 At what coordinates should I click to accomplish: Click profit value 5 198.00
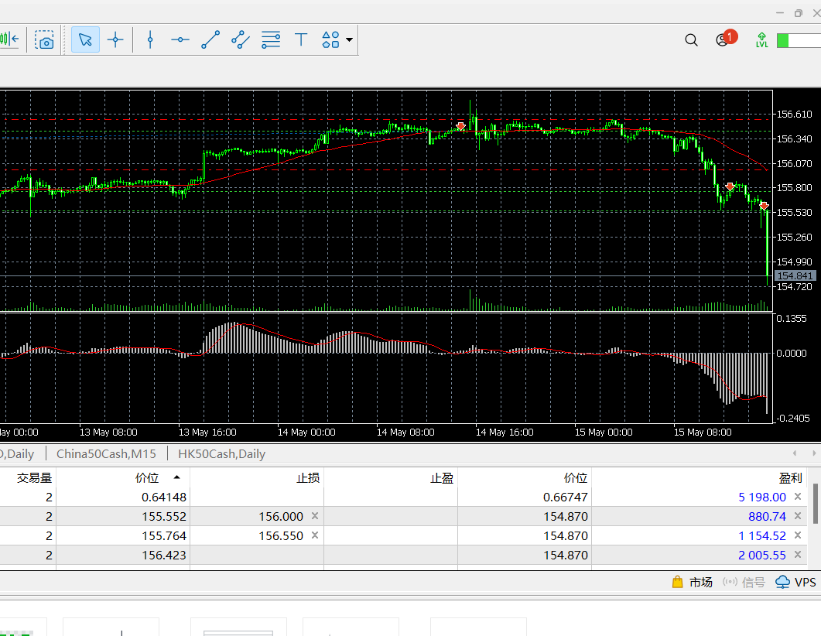[762, 498]
